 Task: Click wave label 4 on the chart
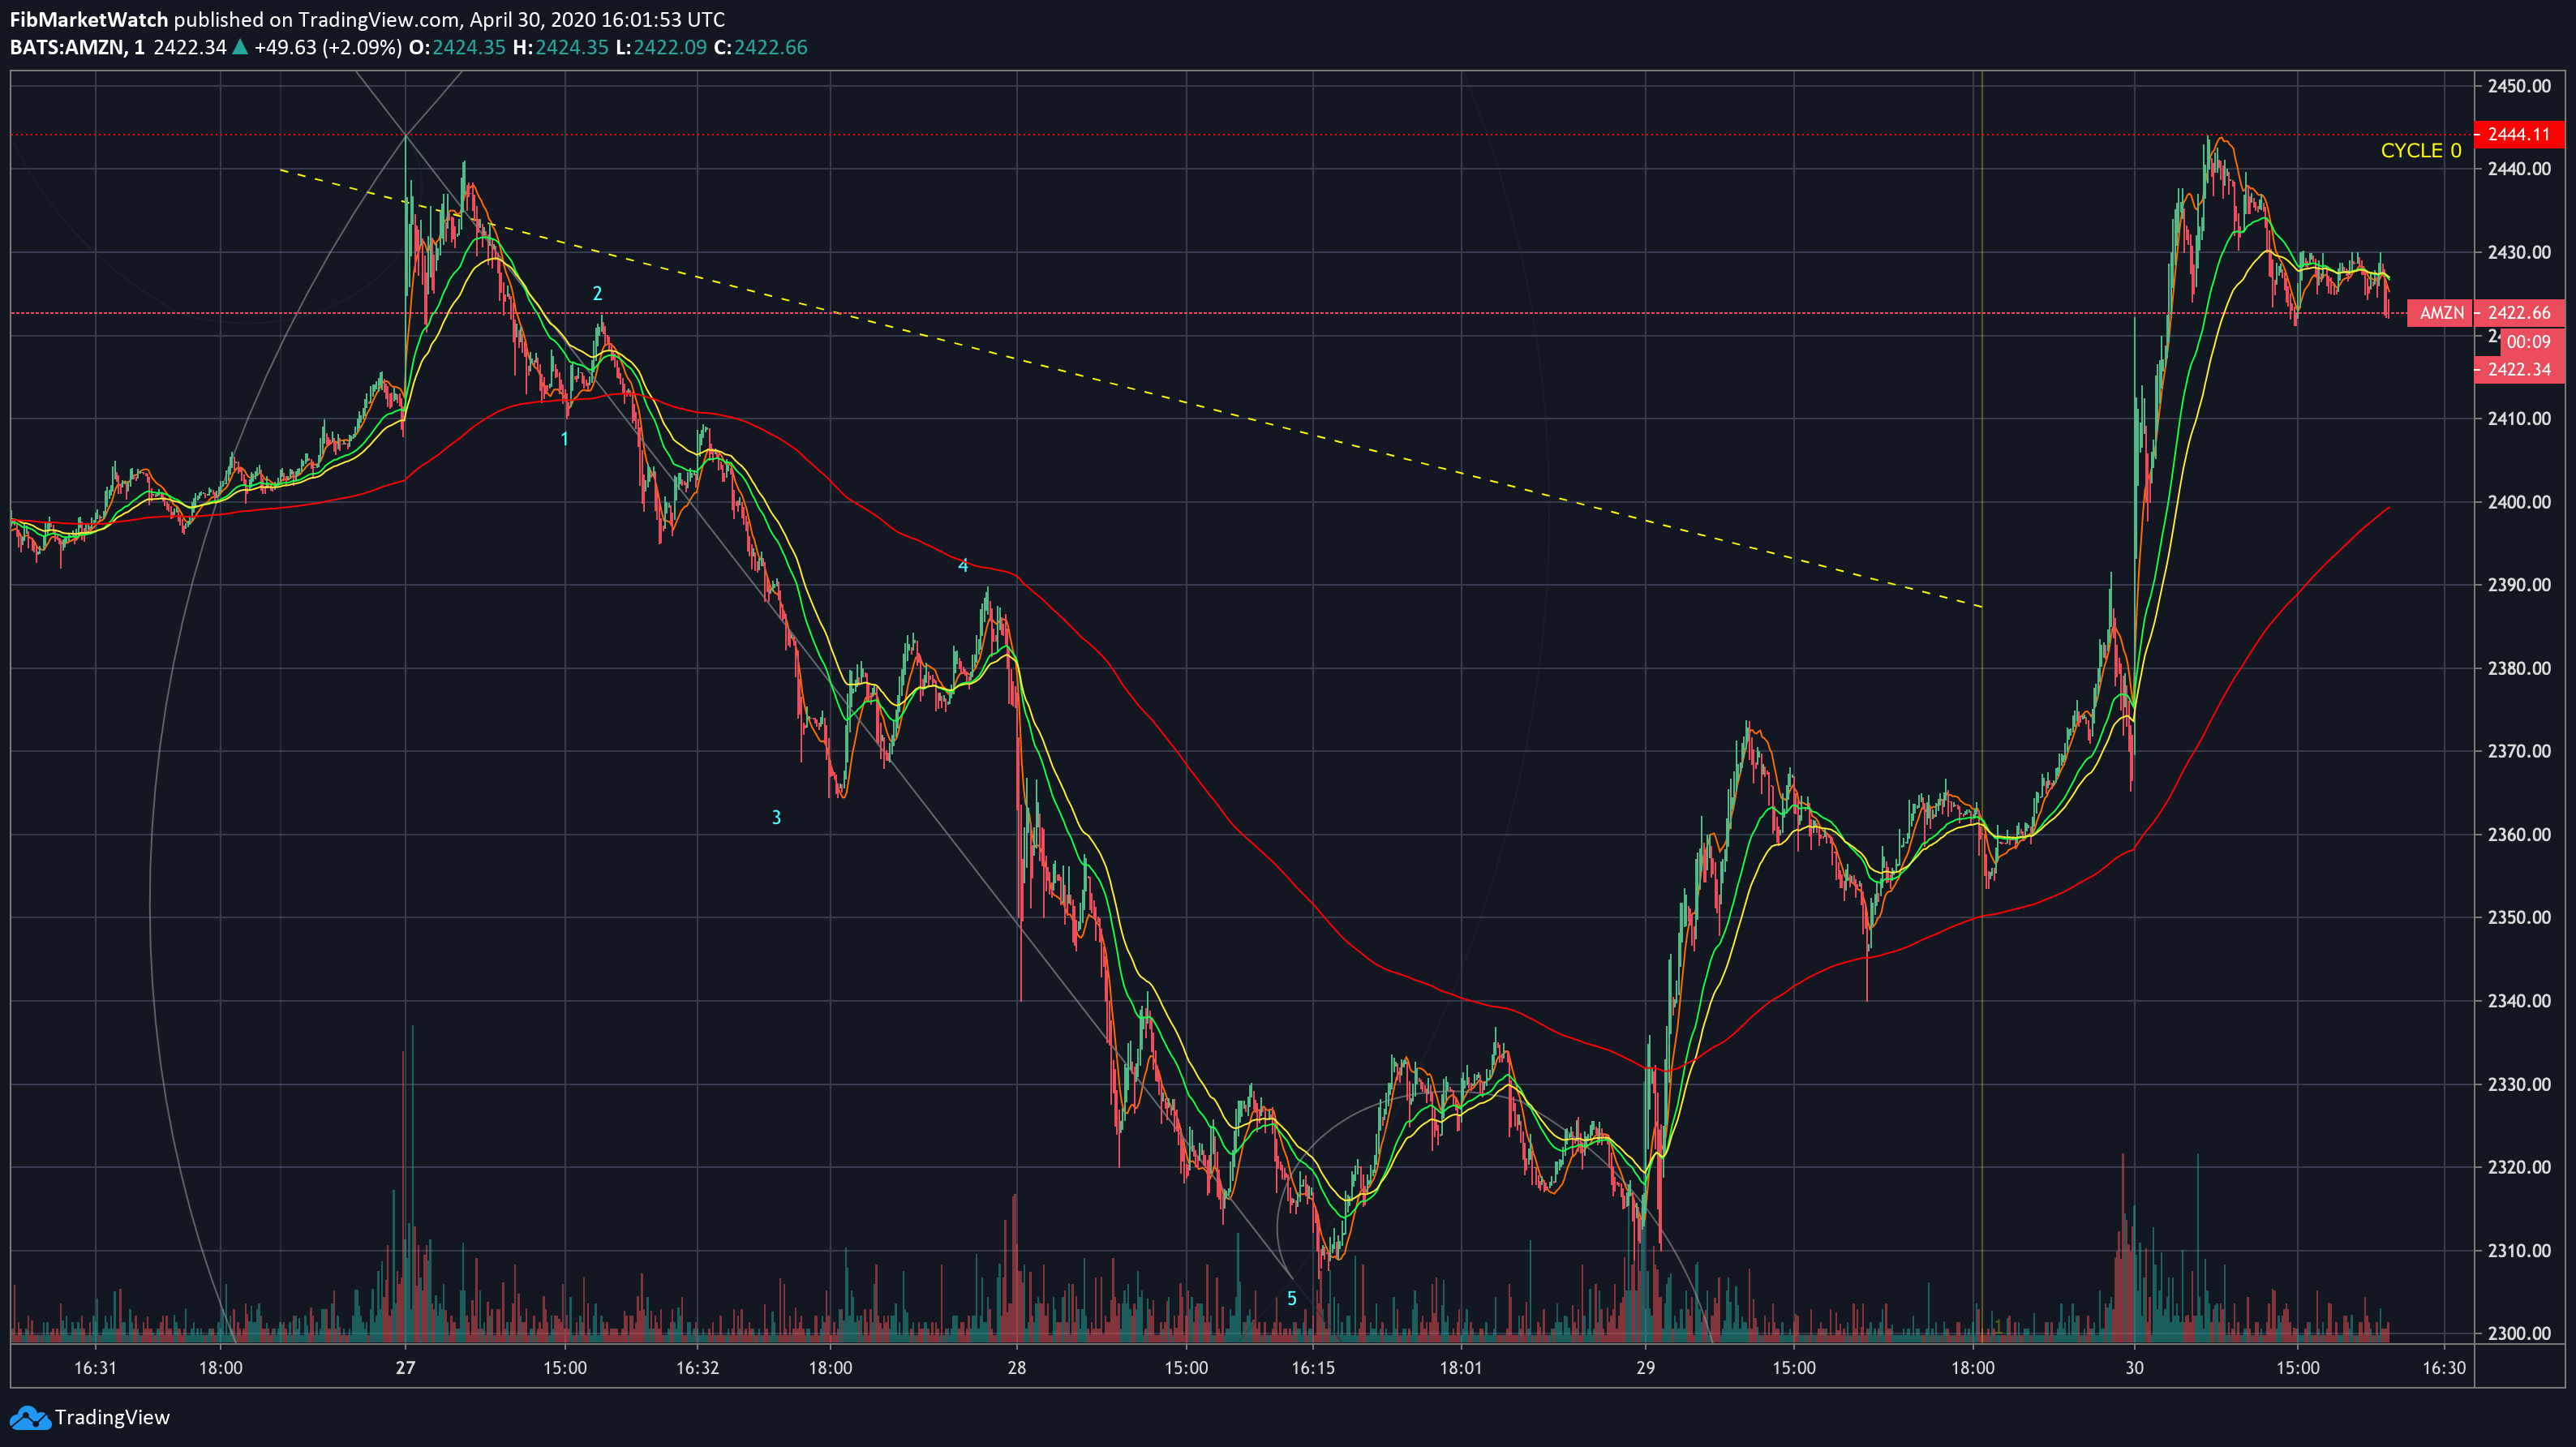963,566
